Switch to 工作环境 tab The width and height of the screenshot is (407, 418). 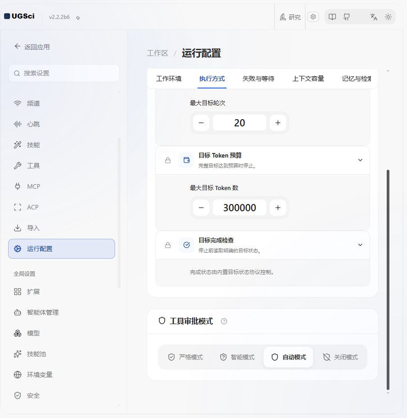pos(169,79)
